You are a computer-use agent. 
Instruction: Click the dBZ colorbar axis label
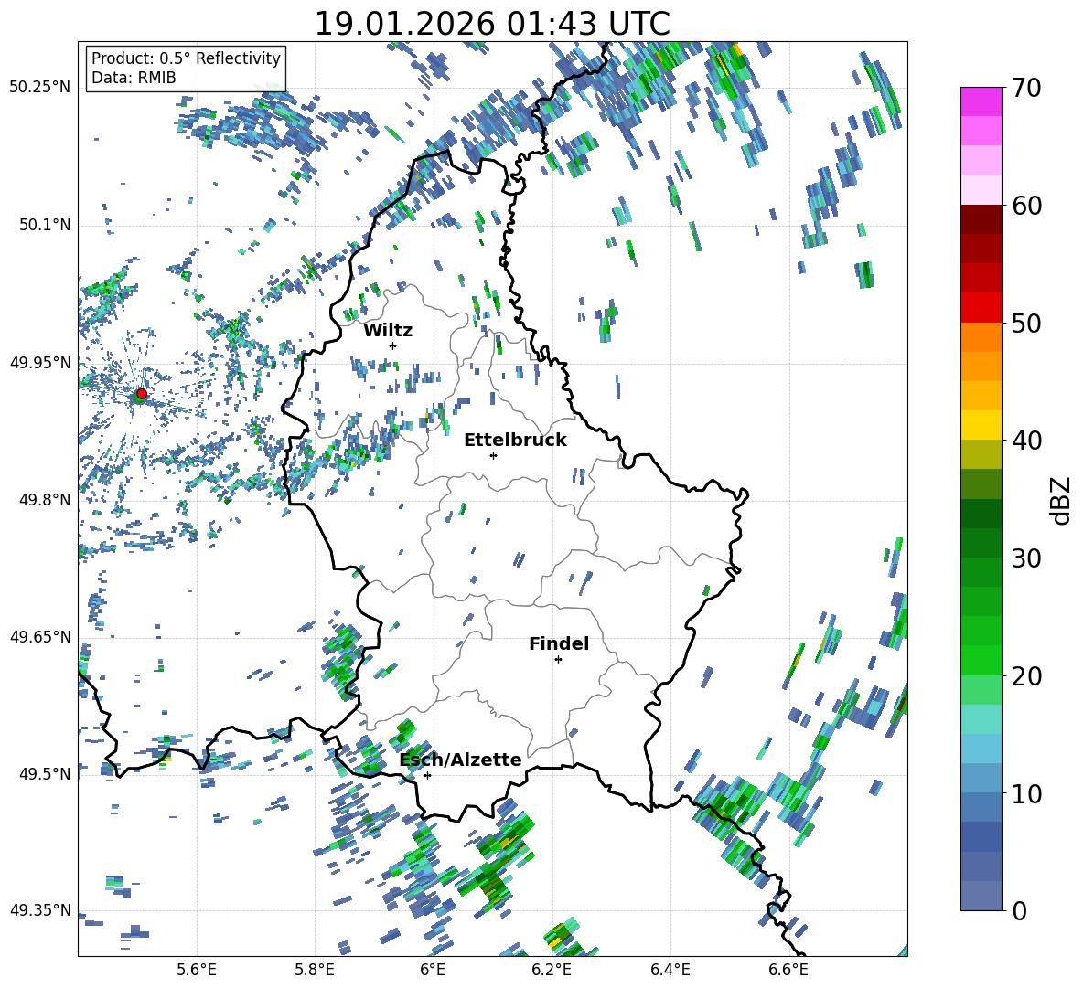pos(1062,500)
